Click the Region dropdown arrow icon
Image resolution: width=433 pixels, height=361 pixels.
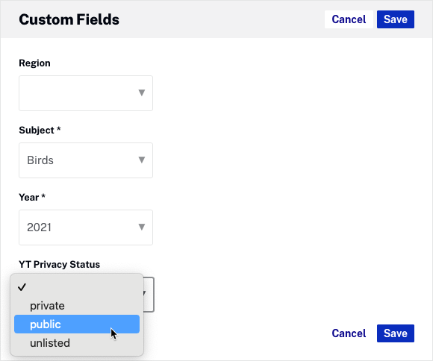[142, 92]
